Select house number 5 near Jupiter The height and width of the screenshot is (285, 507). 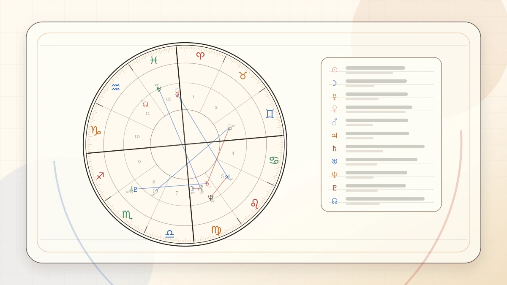pyautogui.click(x=222, y=176)
